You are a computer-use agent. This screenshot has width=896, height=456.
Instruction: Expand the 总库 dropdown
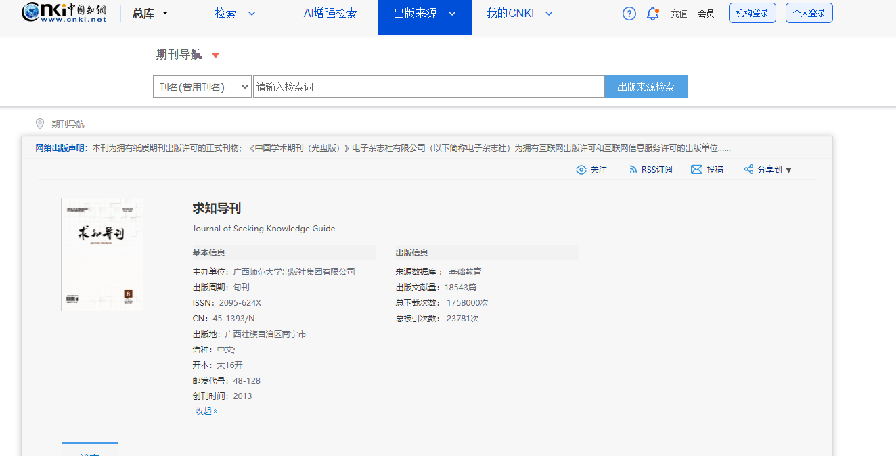[166, 14]
